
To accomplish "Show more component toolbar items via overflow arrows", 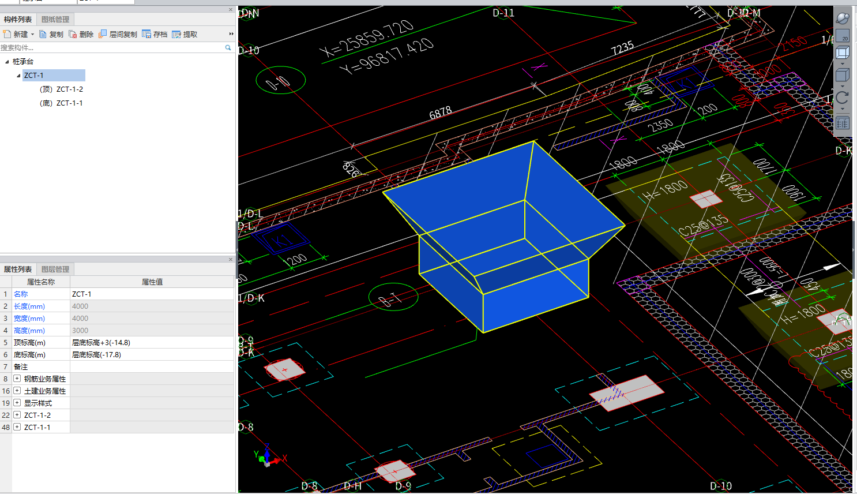I will [x=231, y=34].
